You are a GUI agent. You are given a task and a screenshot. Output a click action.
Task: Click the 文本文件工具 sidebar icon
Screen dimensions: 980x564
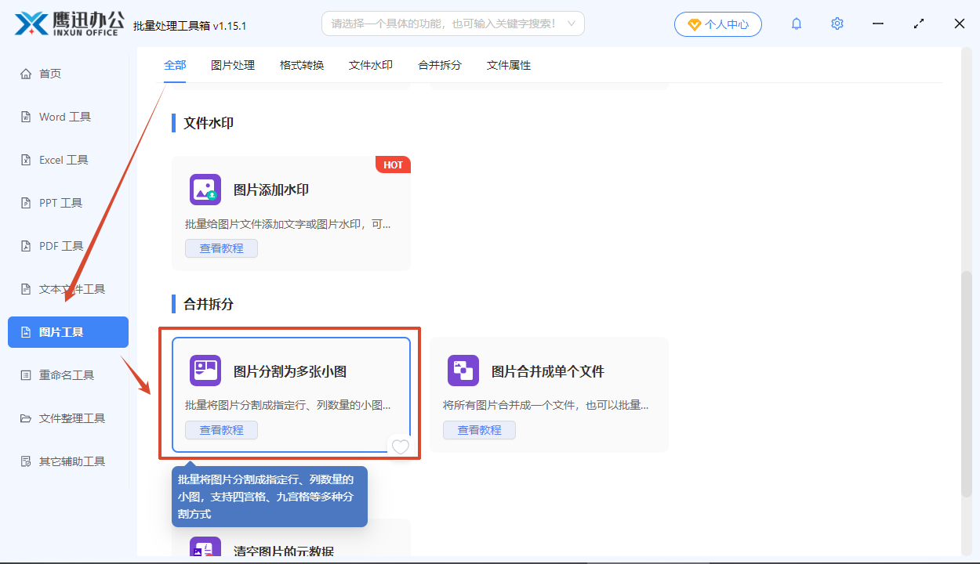[x=25, y=289]
